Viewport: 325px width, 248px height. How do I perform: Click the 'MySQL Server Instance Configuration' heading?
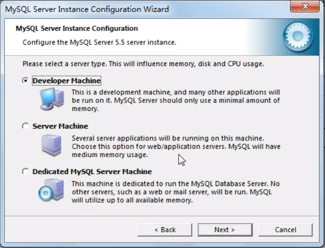coord(77,28)
